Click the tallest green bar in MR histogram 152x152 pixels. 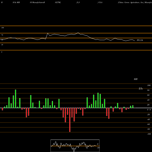[16, 99]
